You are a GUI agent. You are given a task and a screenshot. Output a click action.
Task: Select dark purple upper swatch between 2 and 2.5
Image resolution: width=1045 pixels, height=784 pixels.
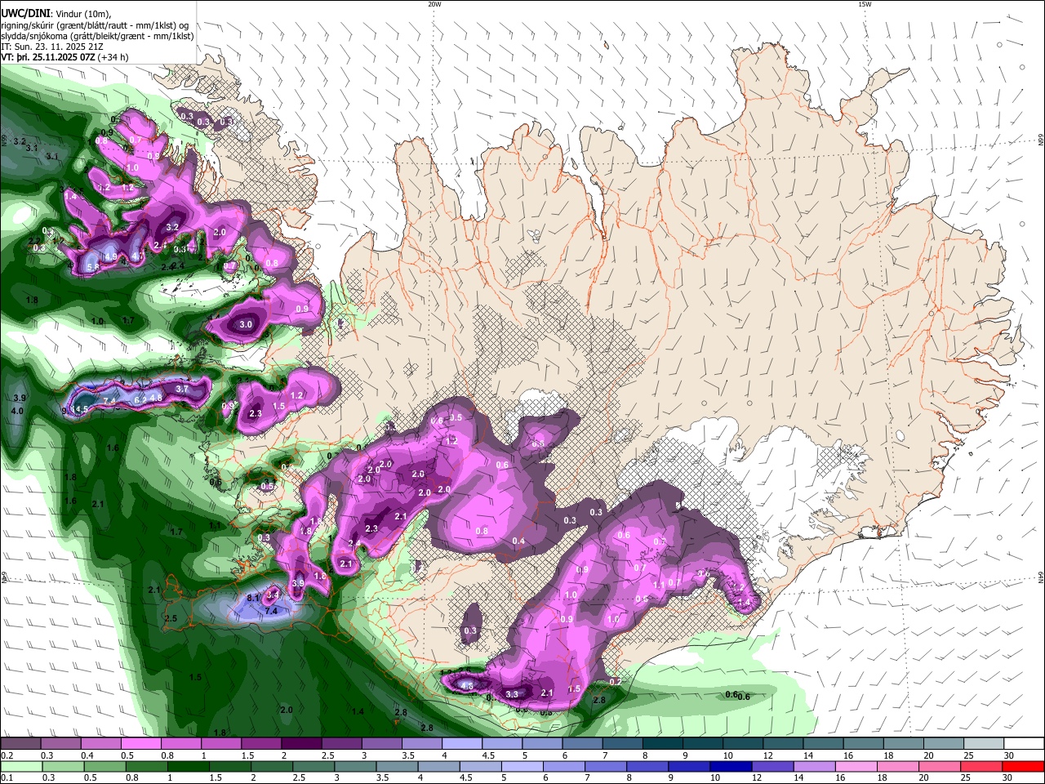tap(301, 743)
